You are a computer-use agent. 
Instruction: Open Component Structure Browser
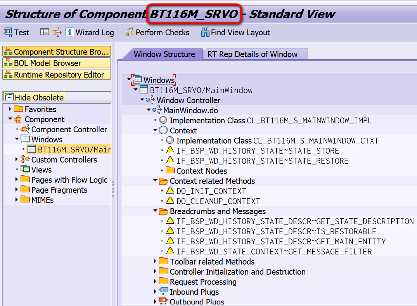click(x=57, y=52)
